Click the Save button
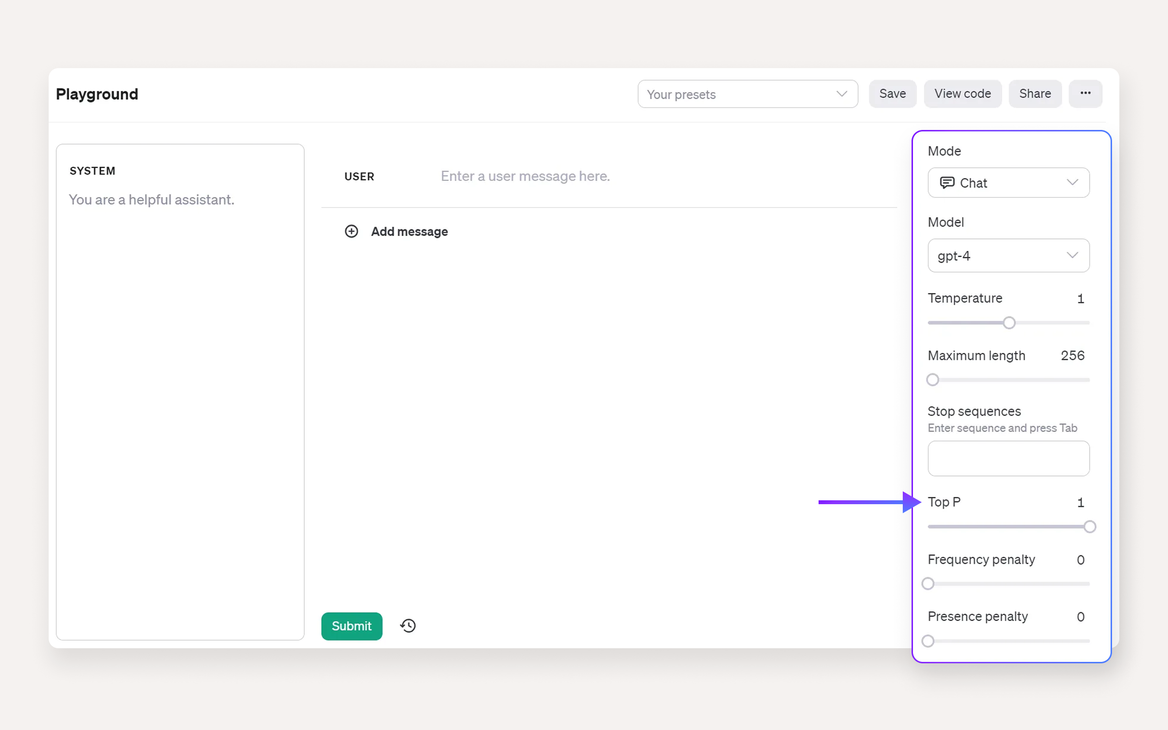This screenshot has width=1168, height=730. pyautogui.click(x=892, y=93)
